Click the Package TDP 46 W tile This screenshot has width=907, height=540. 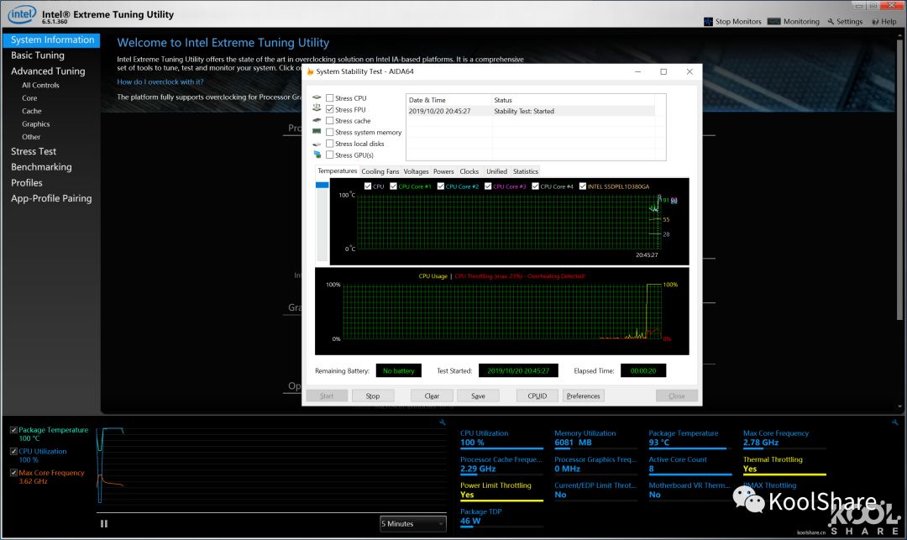point(501,516)
